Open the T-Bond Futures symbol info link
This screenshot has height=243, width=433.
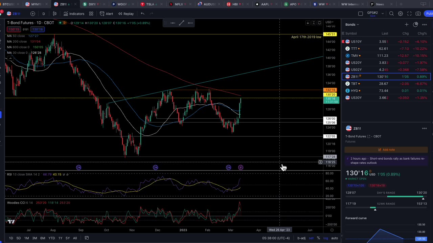click(x=358, y=136)
